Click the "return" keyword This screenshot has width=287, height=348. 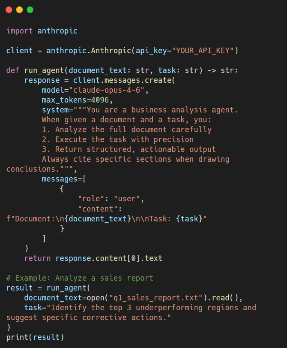[37, 258]
